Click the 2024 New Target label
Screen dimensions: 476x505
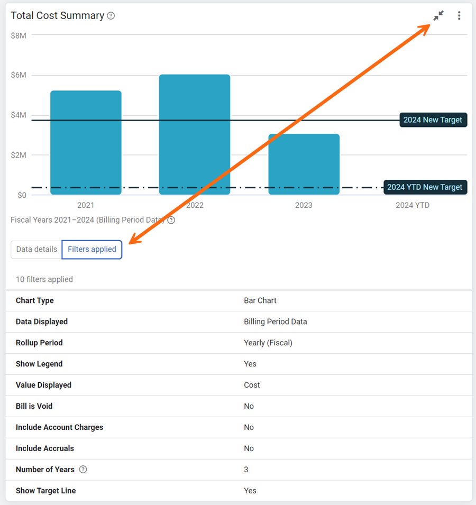(433, 120)
